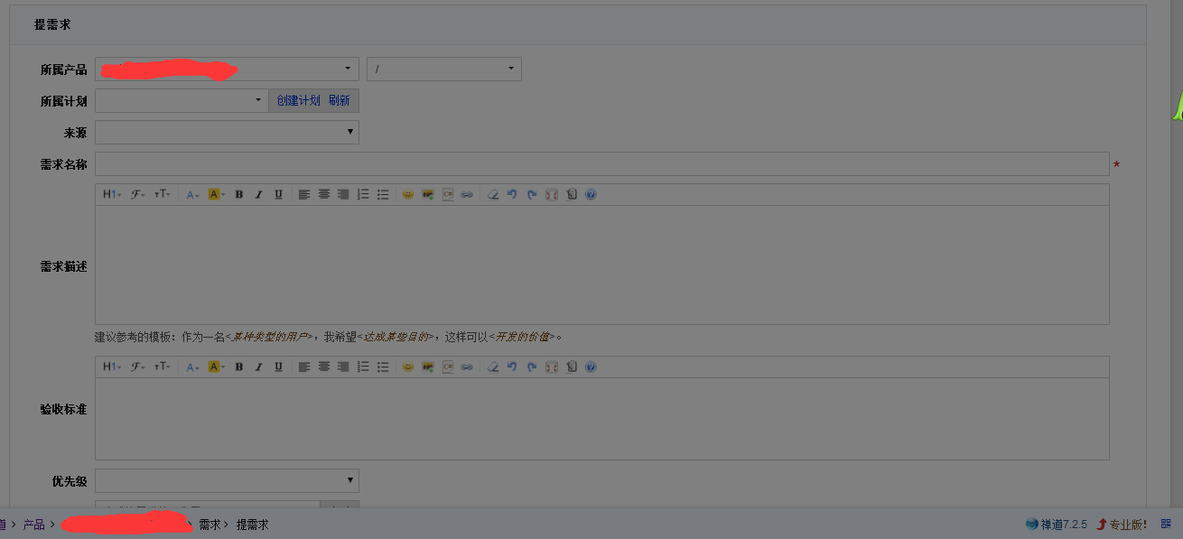The image size is (1183, 539).
Task: Open the 禅道7.2.5 version link
Action: 1057,524
